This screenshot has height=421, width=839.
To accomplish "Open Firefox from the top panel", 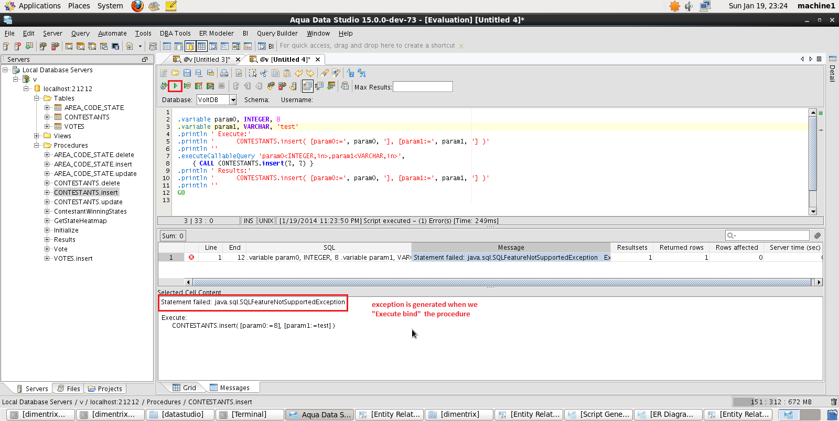I will click(x=137, y=6).
